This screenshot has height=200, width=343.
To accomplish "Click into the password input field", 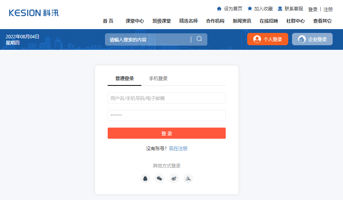I will 167,115.
